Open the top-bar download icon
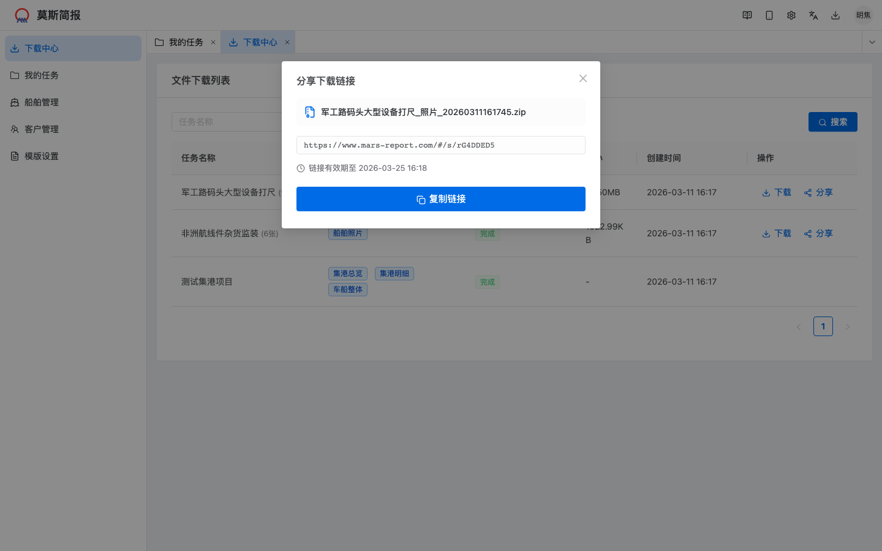Viewport: 882px width, 551px height. [835, 15]
